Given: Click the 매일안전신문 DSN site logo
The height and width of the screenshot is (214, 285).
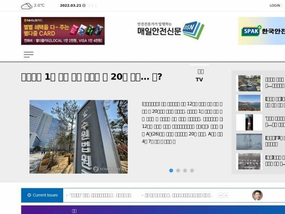Looking at the screenshot, I should click(171, 30).
